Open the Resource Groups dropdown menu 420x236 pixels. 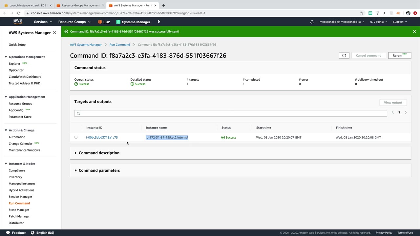click(x=74, y=22)
